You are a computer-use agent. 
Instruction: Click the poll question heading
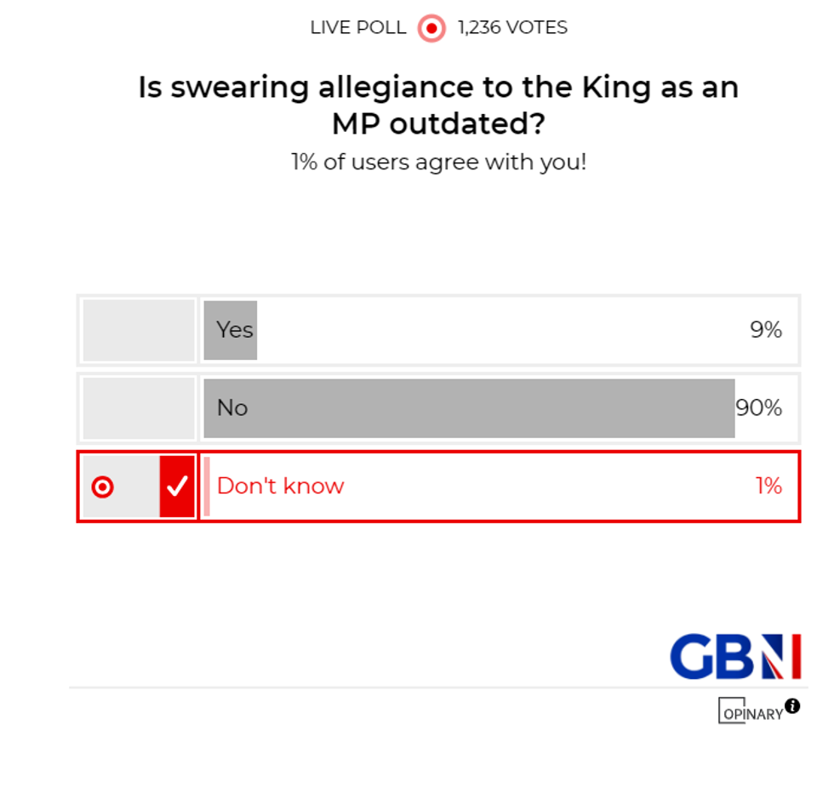click(438, 105)
